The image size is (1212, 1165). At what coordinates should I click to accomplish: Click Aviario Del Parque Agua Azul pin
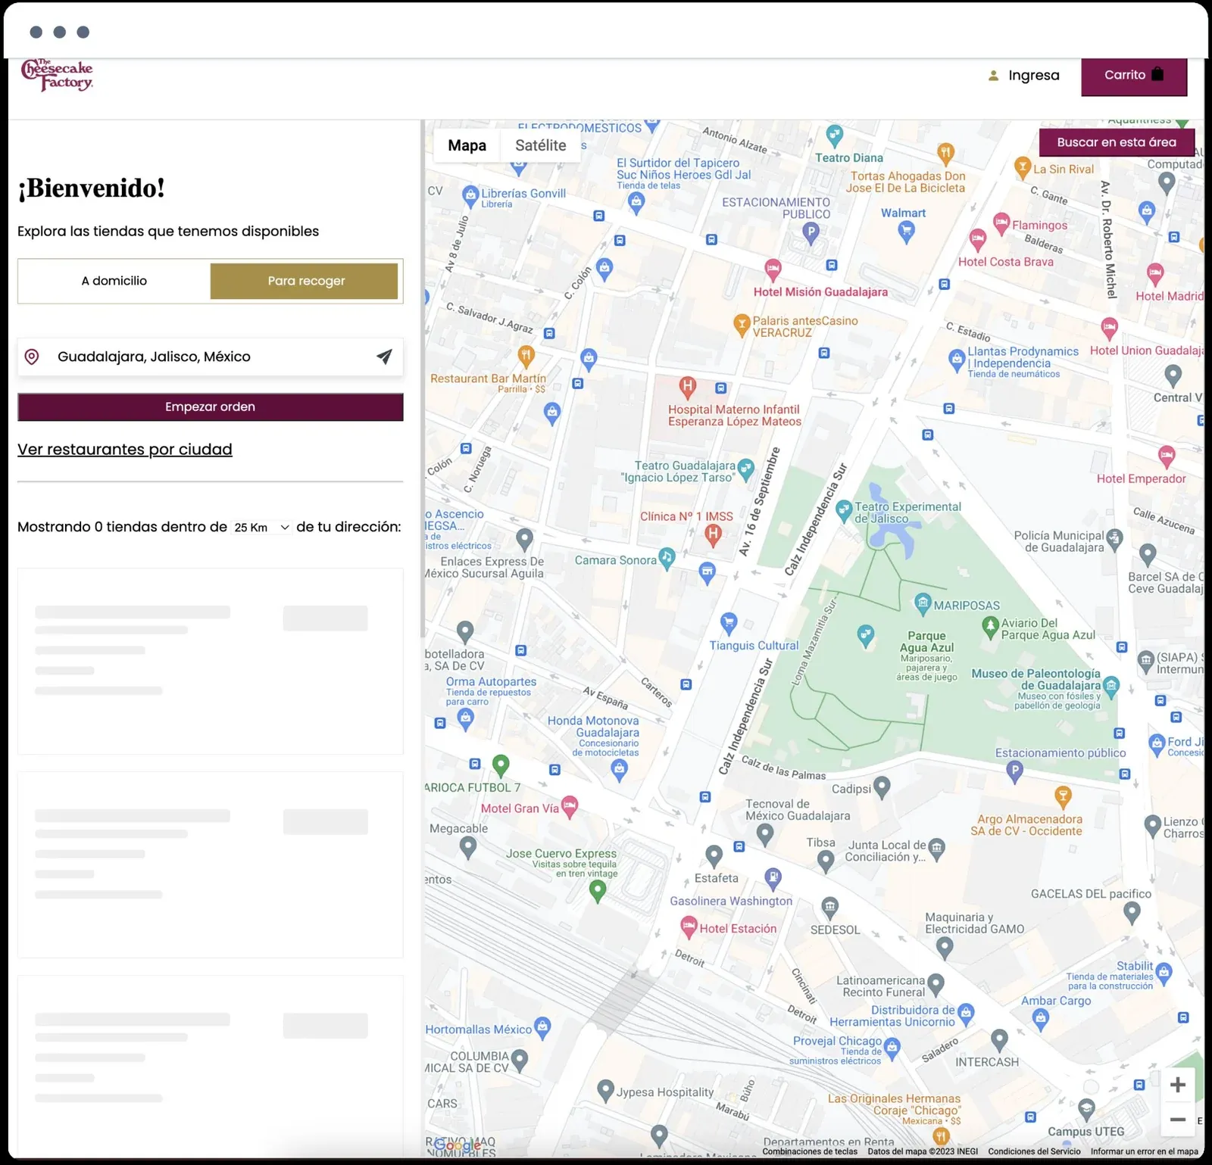(990, 627)
